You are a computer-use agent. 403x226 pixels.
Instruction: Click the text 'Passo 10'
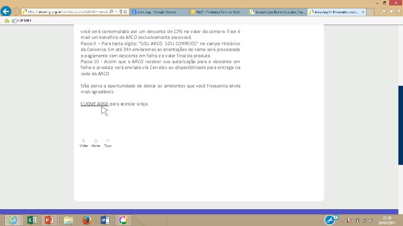90,62
